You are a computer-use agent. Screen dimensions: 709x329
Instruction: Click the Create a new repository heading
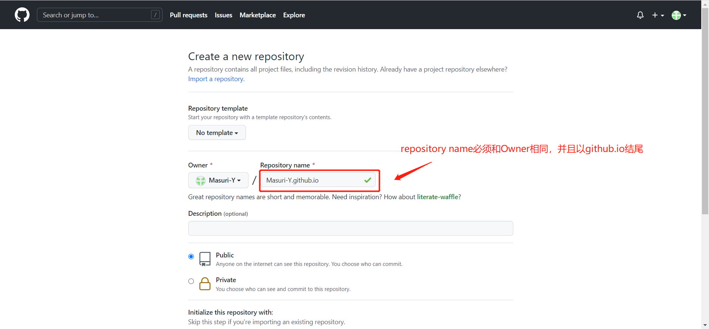coord(246,56)
